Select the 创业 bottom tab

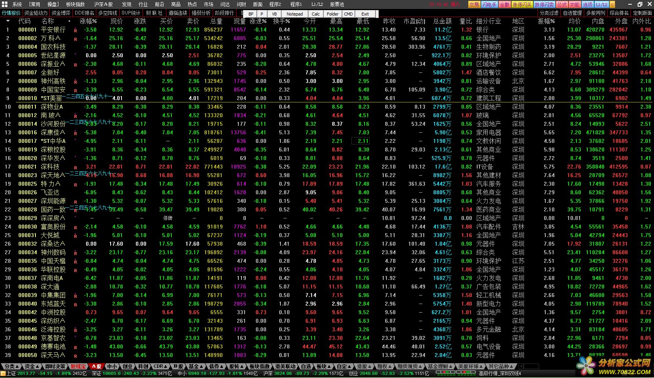point(127,366)
